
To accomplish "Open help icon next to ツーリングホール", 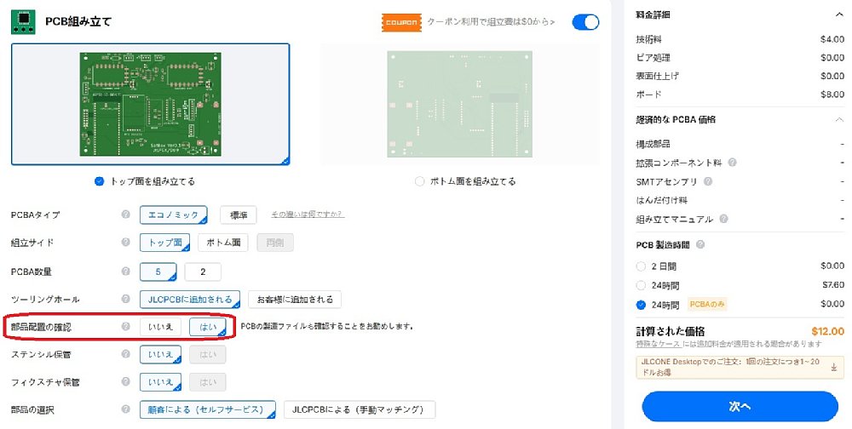I will pyautogui.click(x=125, y=299).
